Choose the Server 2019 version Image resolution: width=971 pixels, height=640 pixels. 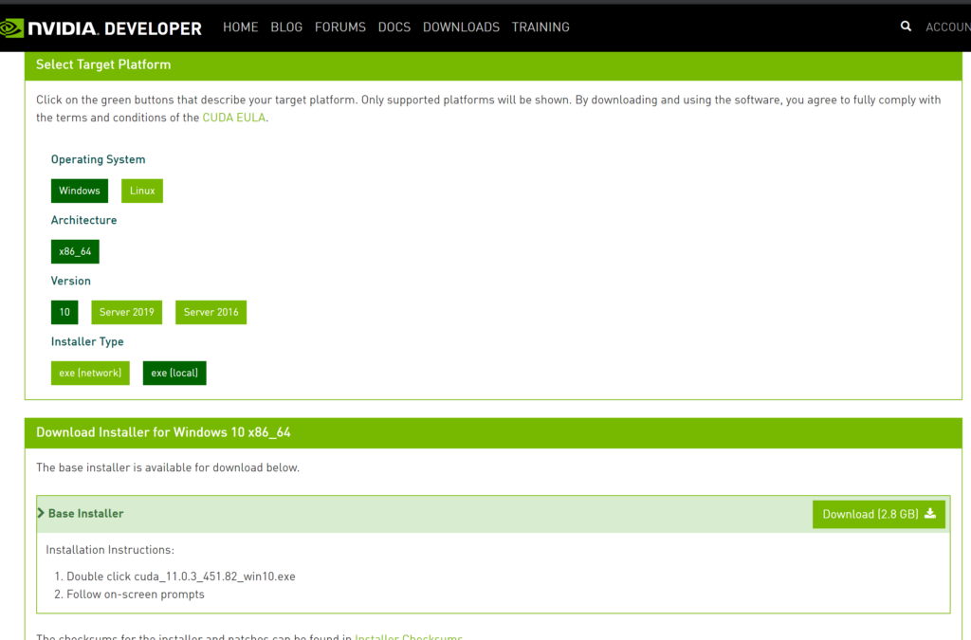pyautogui.click(x=126, y=312)
